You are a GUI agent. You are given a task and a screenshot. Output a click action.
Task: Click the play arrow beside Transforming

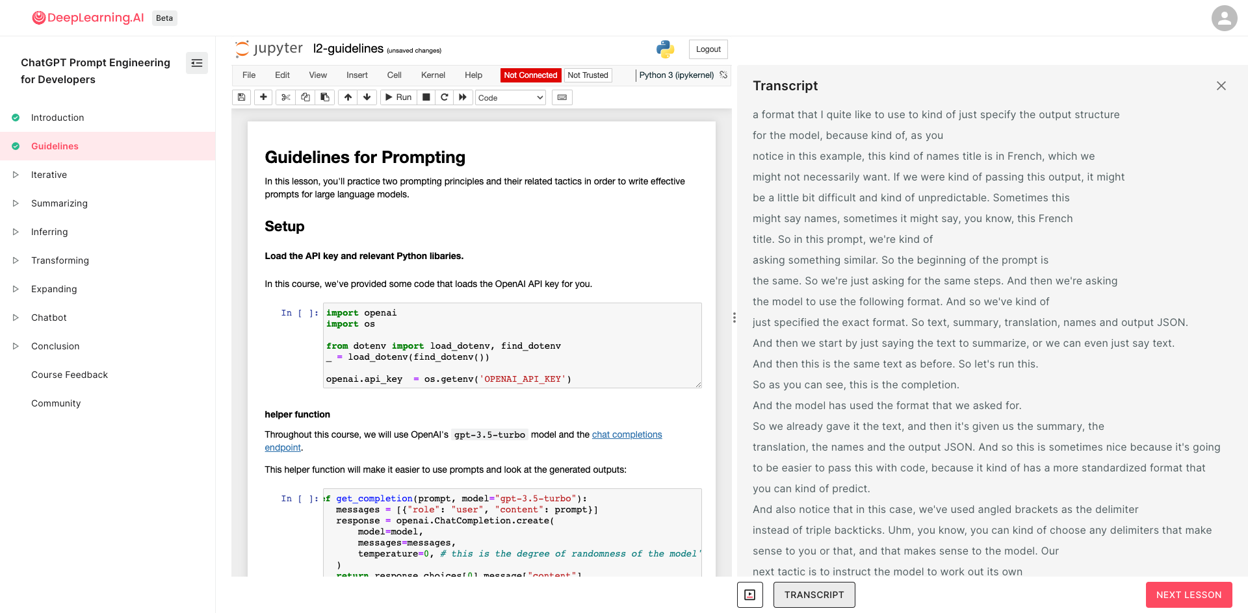(x=16, y=260)
